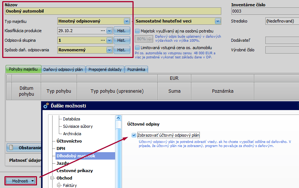Click gear icon in Ďalšie možnosti title bar
This screenshot has height=188, width=299.
pos(46,106)
